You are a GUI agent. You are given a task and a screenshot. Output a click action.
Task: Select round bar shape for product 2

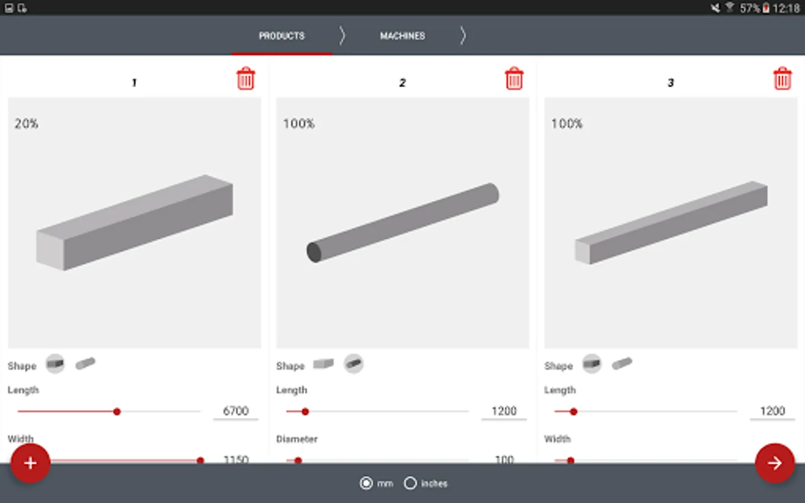click(x=353, y=364)
